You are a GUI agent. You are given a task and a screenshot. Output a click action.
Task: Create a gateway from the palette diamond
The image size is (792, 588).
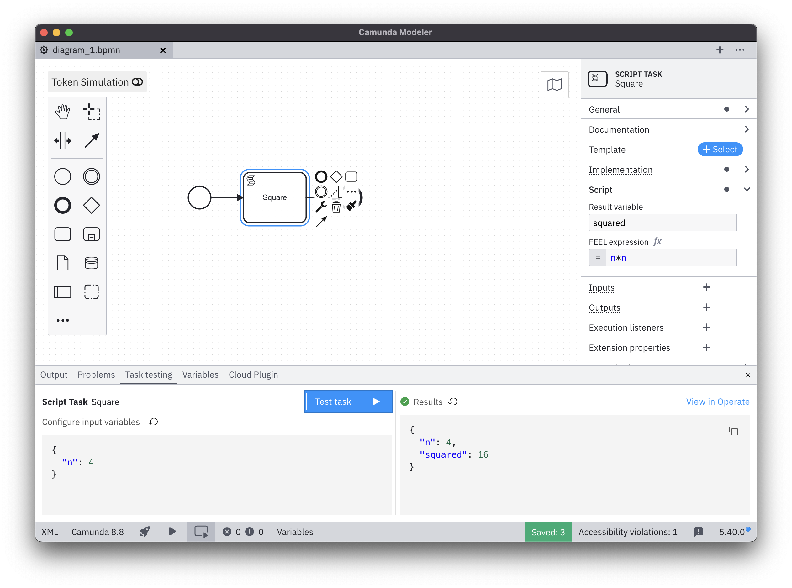92,205
